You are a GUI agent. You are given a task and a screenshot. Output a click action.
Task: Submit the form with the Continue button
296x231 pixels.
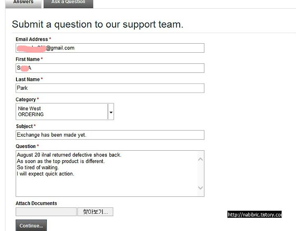[31, 225]
